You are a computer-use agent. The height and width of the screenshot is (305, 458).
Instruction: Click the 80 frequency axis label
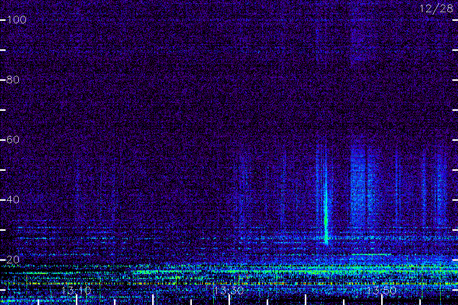13,80
